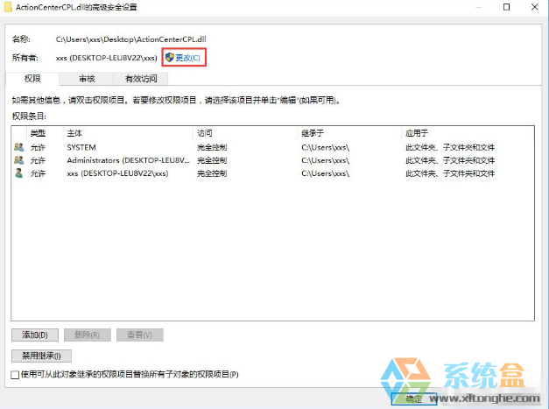
Task: Maximize the advanced security settings window
Action: [x=506, y=7]
